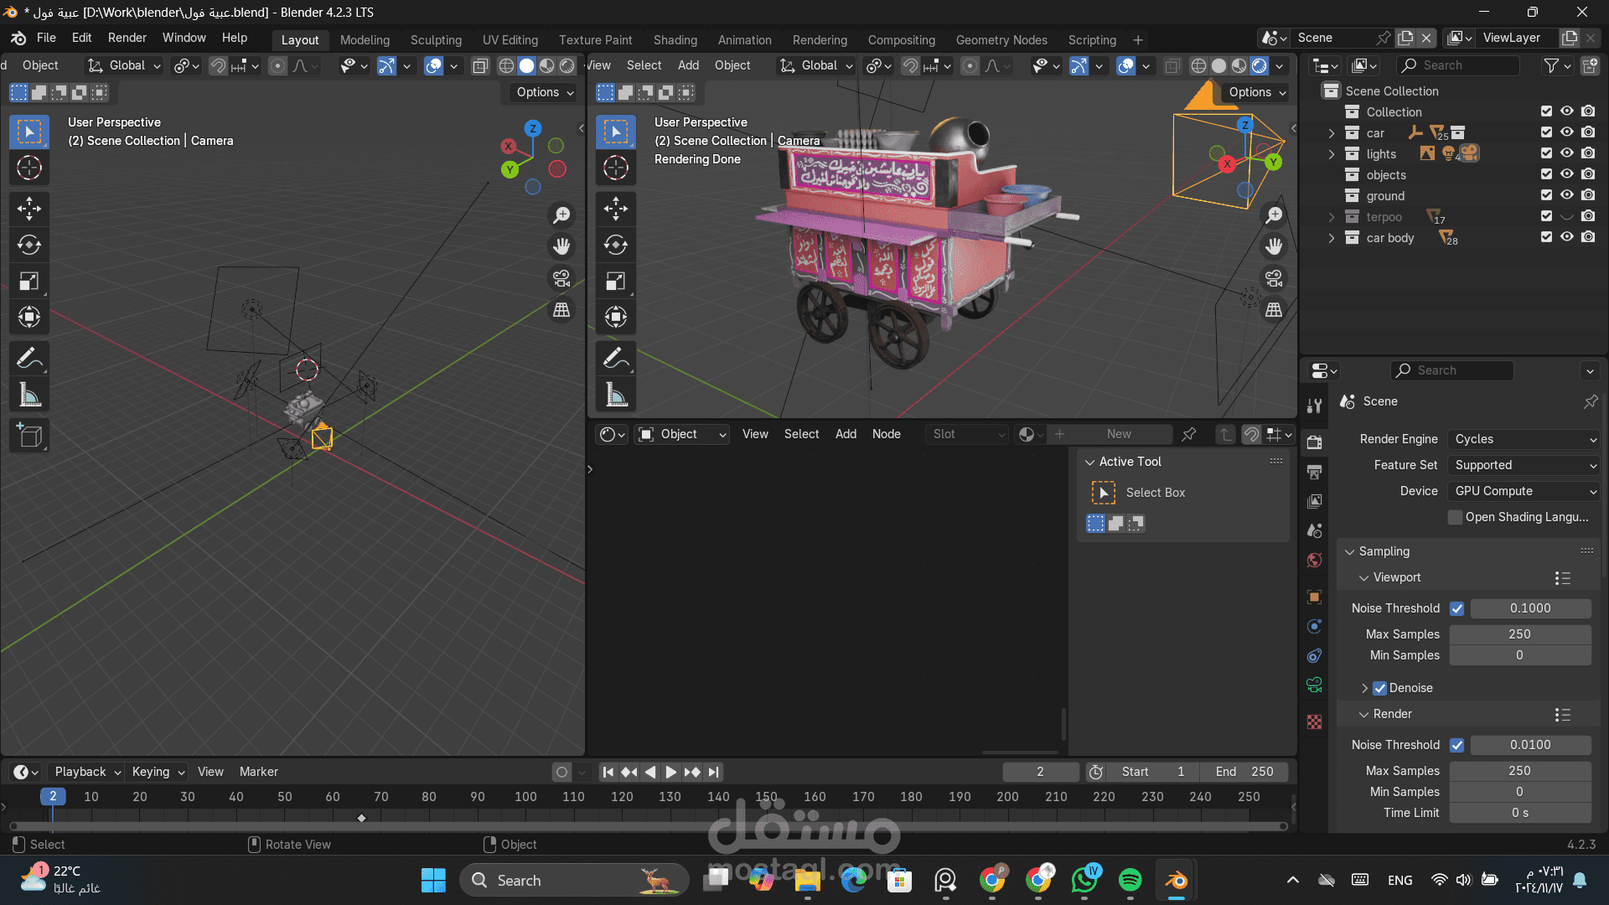Select the Move tool in left viewport
The height and width of the screenshot is (905, 1609).
point(29,209)
